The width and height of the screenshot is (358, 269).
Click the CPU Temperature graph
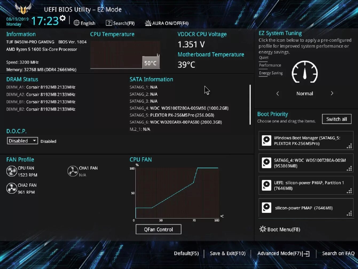click(x=125, y=55)
